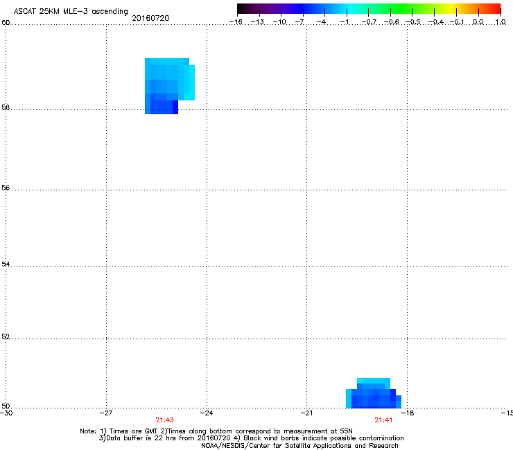Click the latitude label '52'

tap(6, 337)
